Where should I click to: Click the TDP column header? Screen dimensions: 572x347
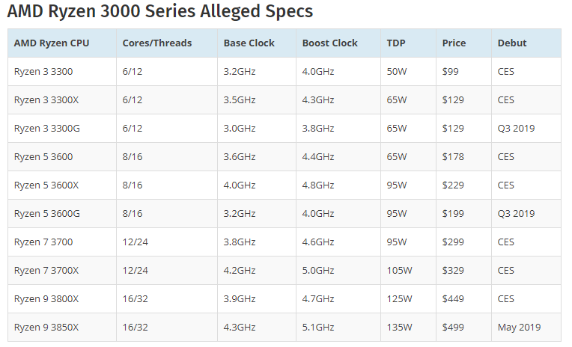[408, 43]
